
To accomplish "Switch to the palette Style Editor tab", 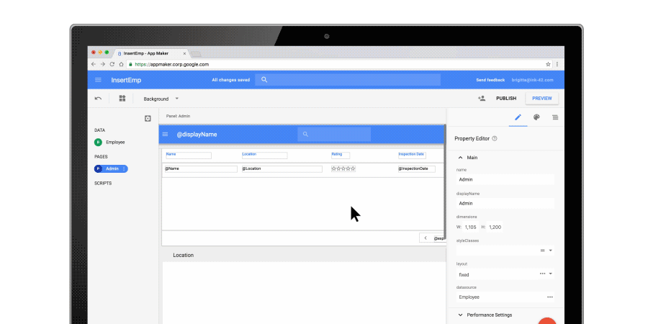I will (536, 117).
